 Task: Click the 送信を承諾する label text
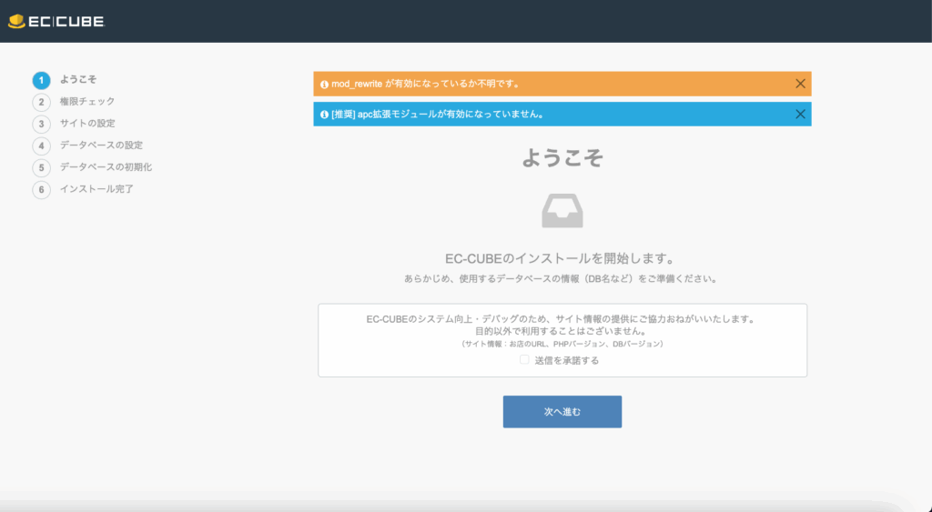(566, 360)
